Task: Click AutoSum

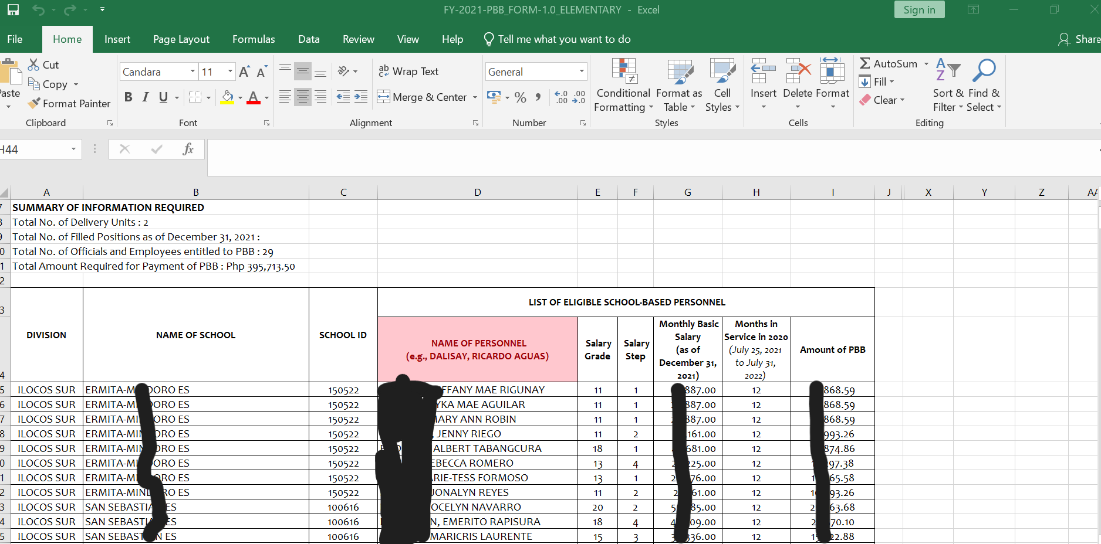Action: point(888,64)
